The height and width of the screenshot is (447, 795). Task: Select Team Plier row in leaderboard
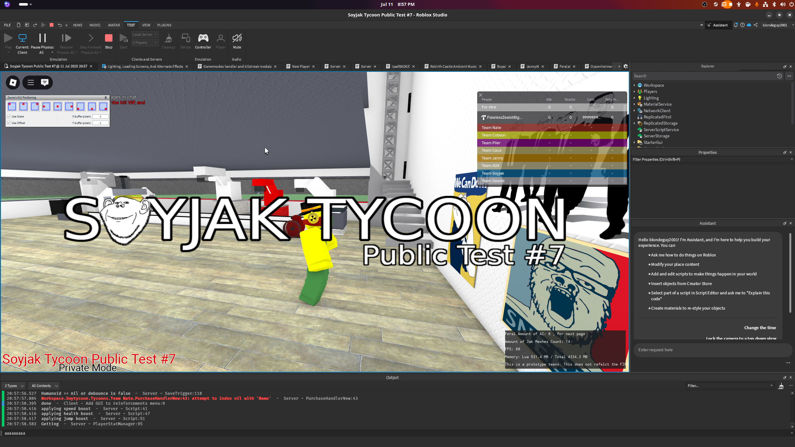(552, 143)
